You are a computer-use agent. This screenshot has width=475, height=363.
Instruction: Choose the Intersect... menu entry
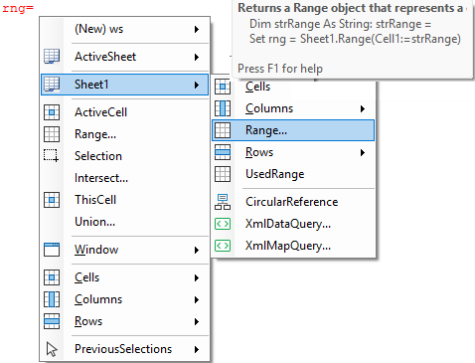pos(124,178)
